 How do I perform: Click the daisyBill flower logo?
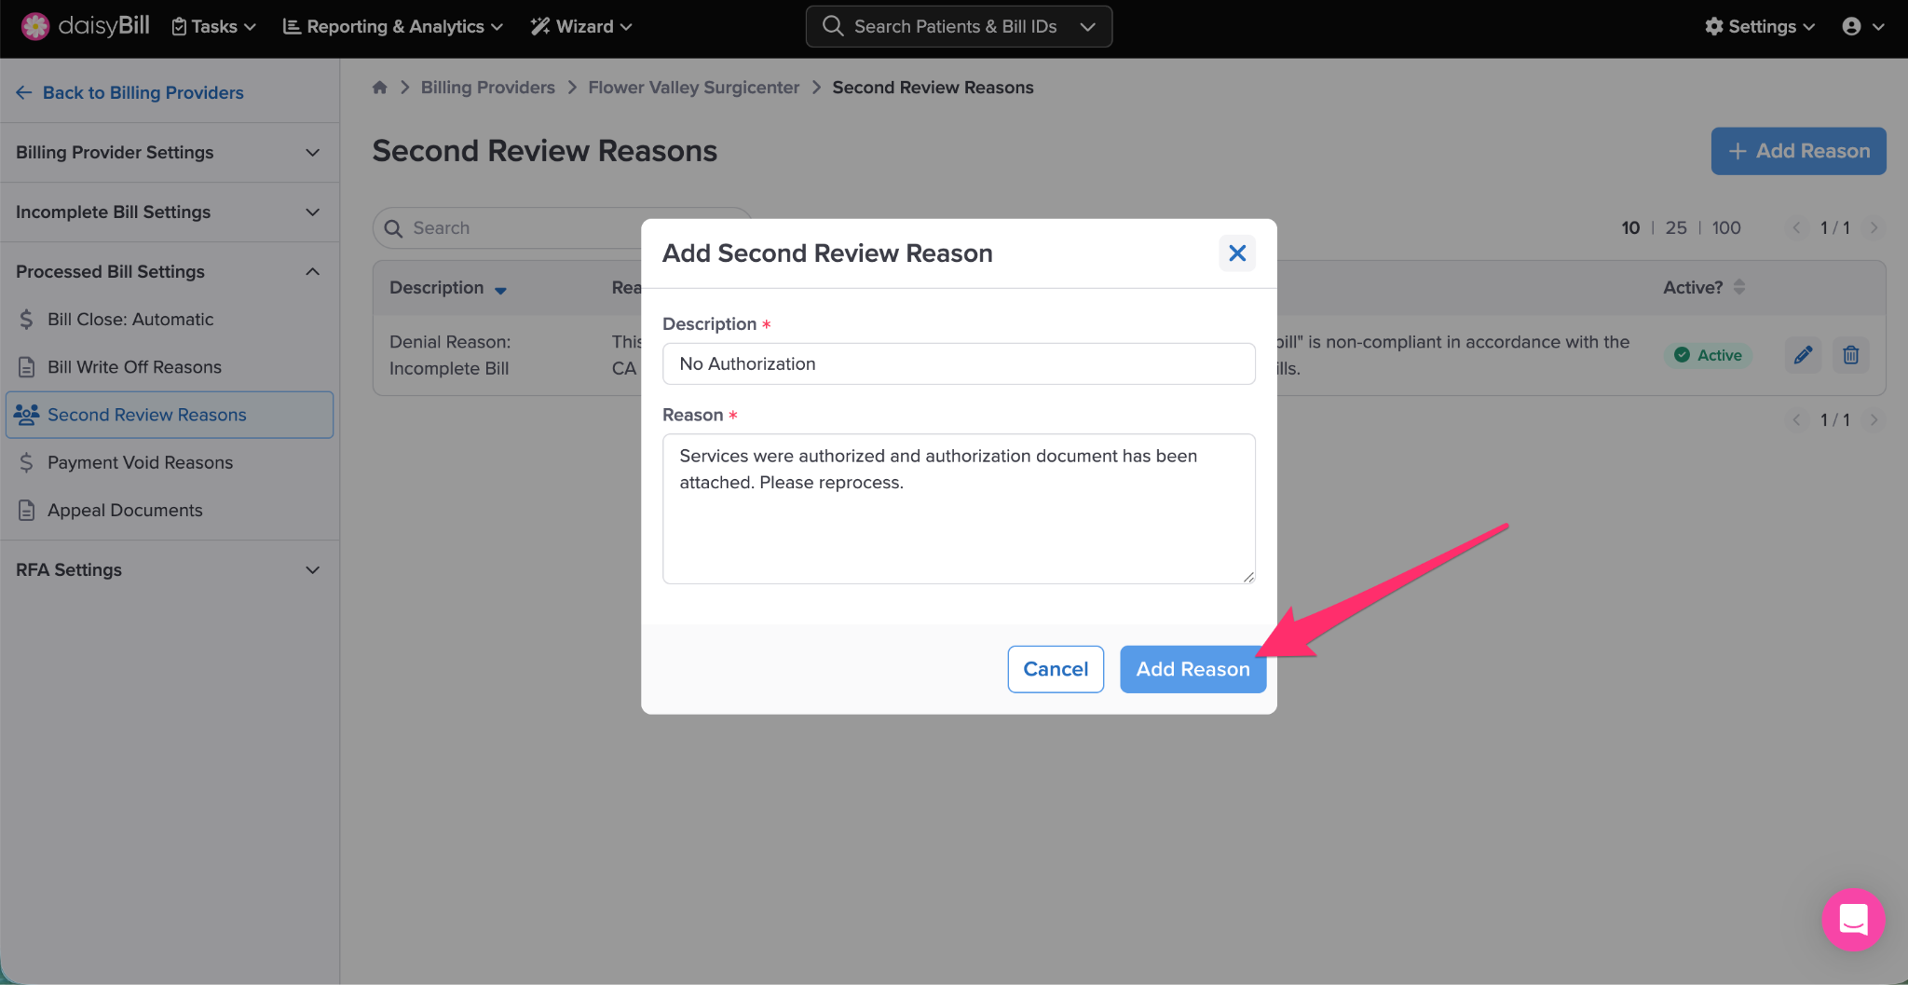34,26
